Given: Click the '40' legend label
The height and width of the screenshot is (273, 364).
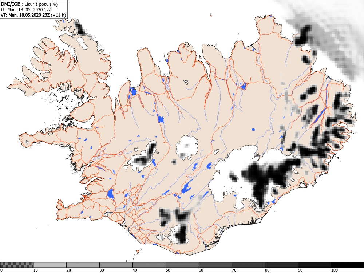Looking at the screenshot, I should coord(135,270).
